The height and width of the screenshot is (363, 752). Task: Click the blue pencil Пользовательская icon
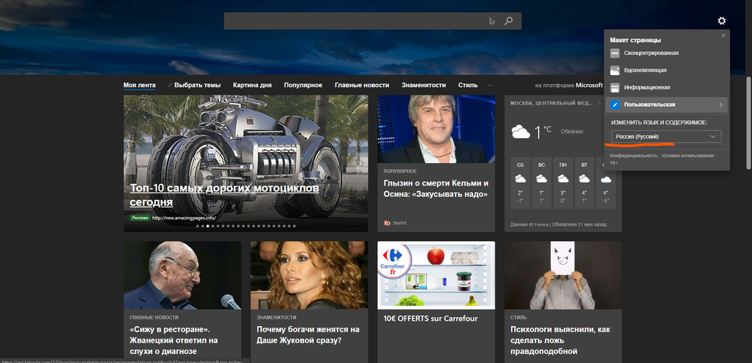[x=615, y=105]
